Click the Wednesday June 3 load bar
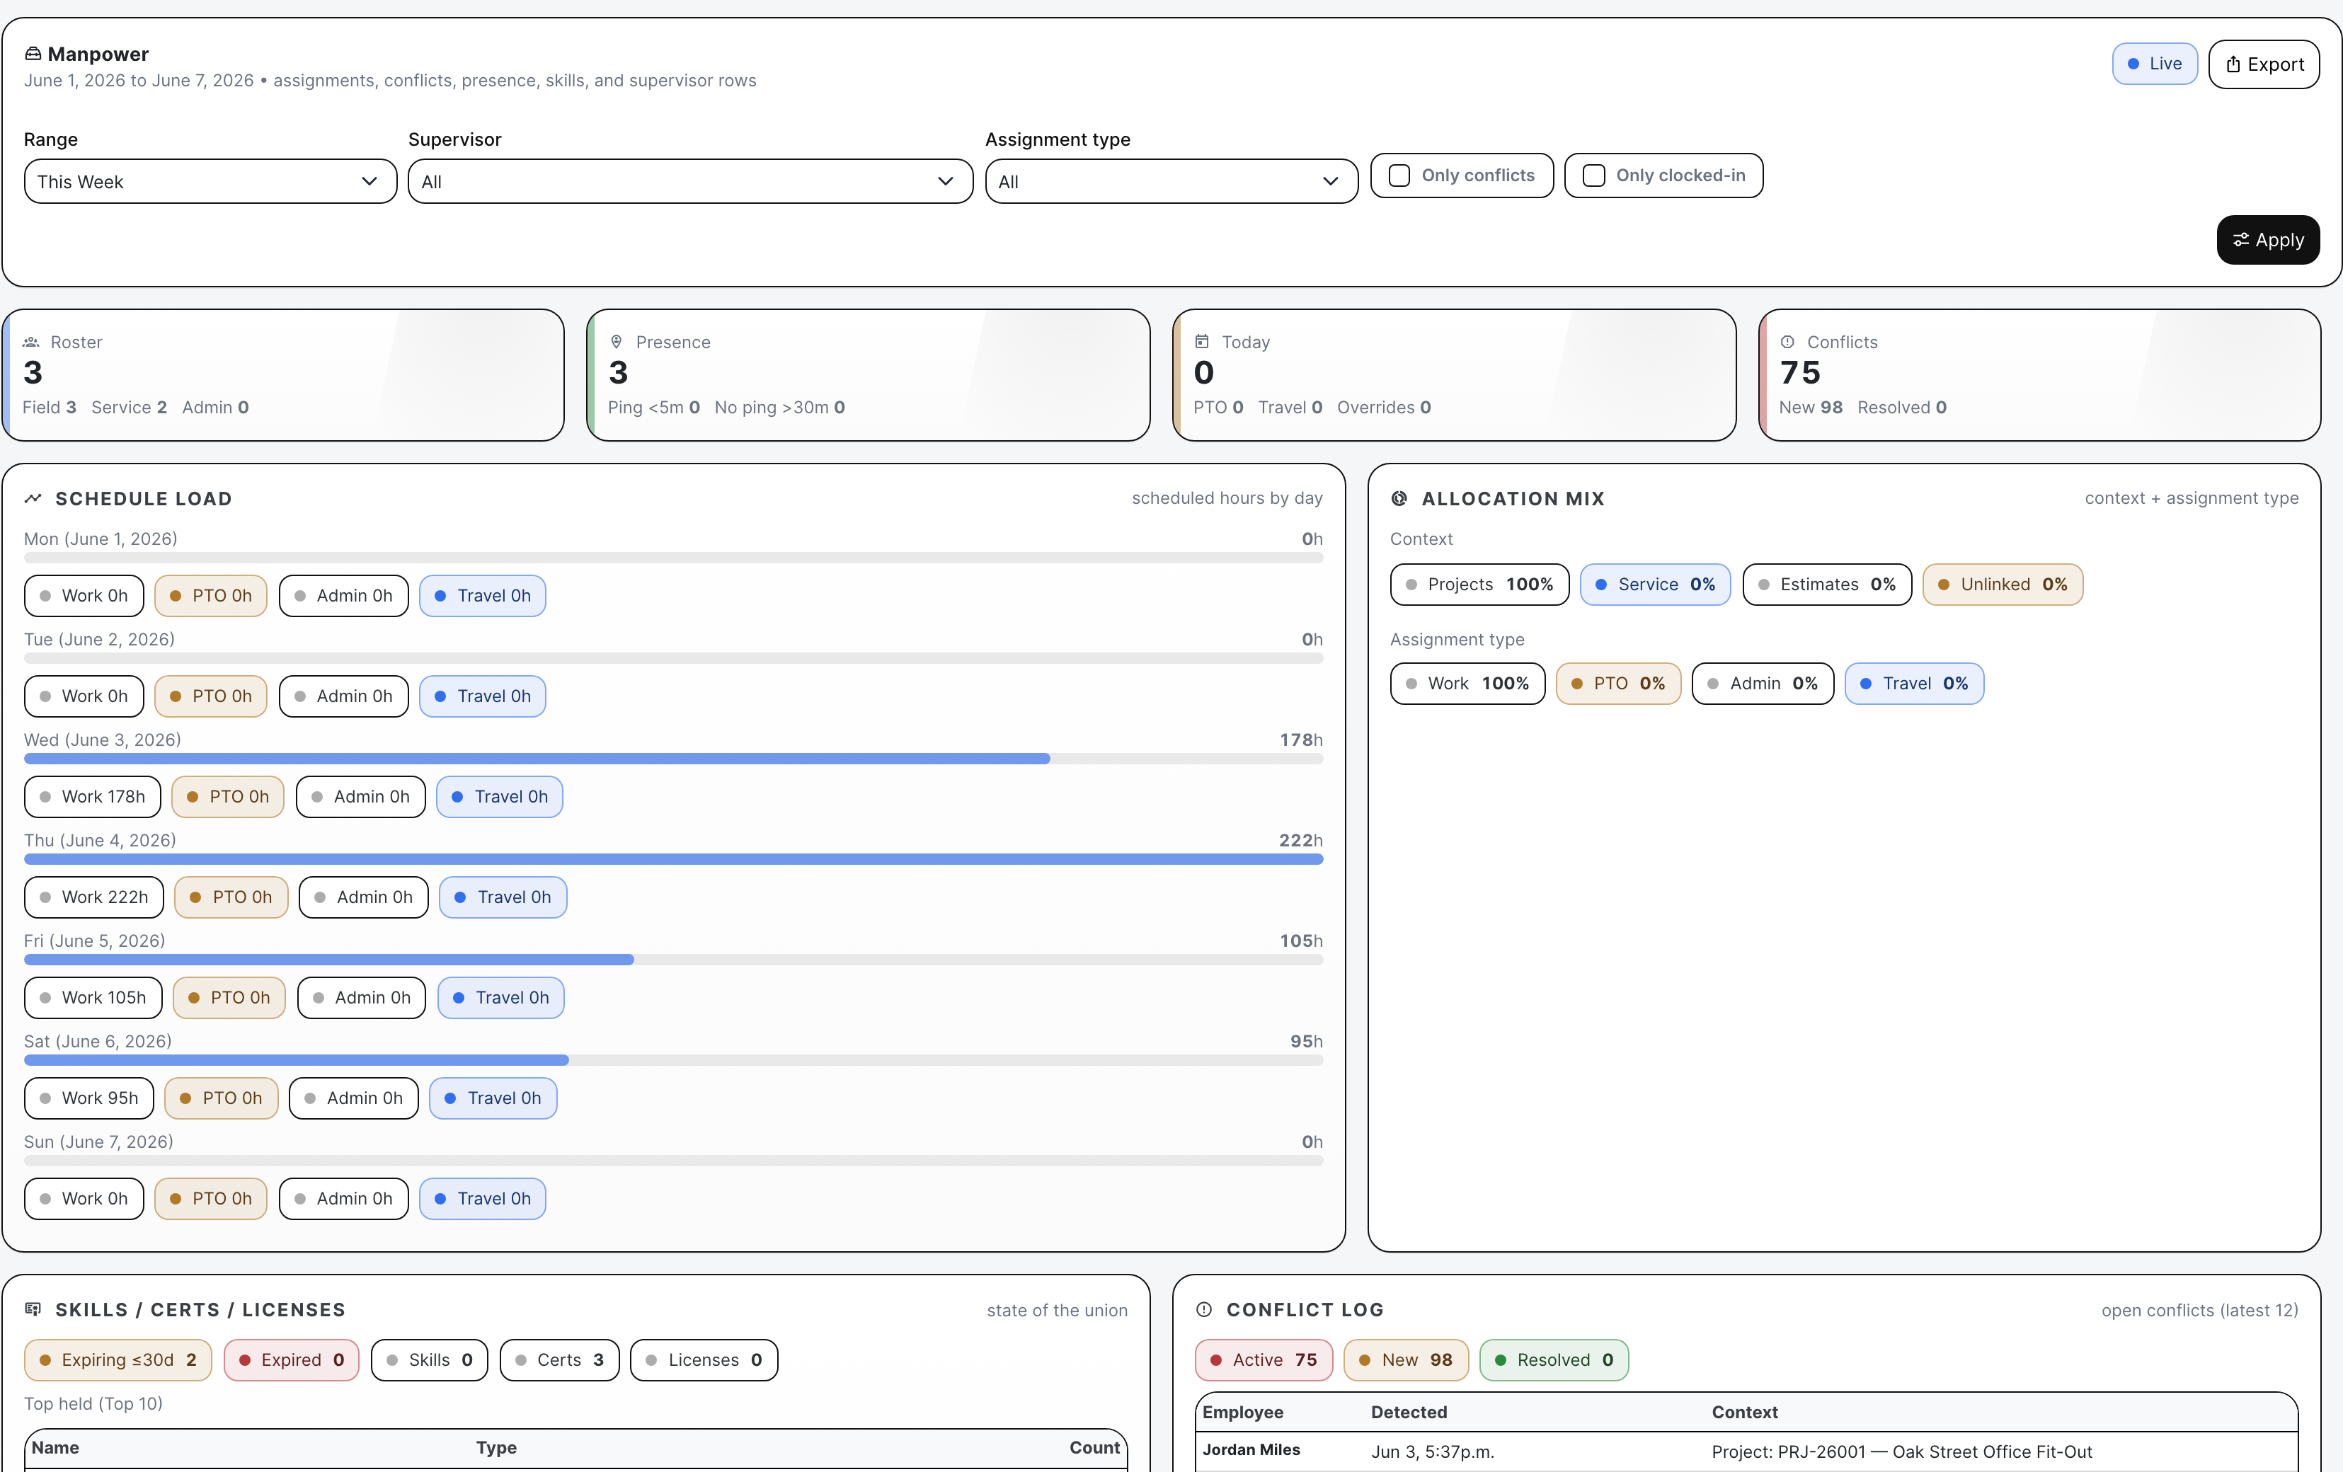Screen dimensions: 2343x1472 point(673,759)
